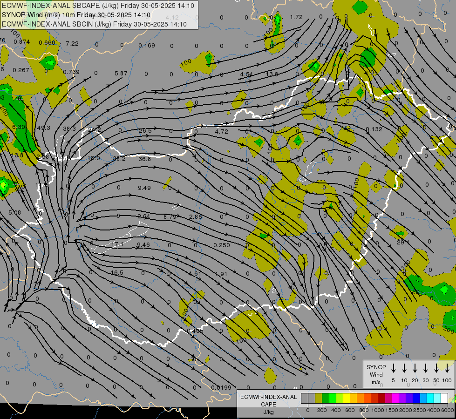The image size is (456, 419).
Task: Click the 5.87 value on the map
Action: [x=121, y=73]
